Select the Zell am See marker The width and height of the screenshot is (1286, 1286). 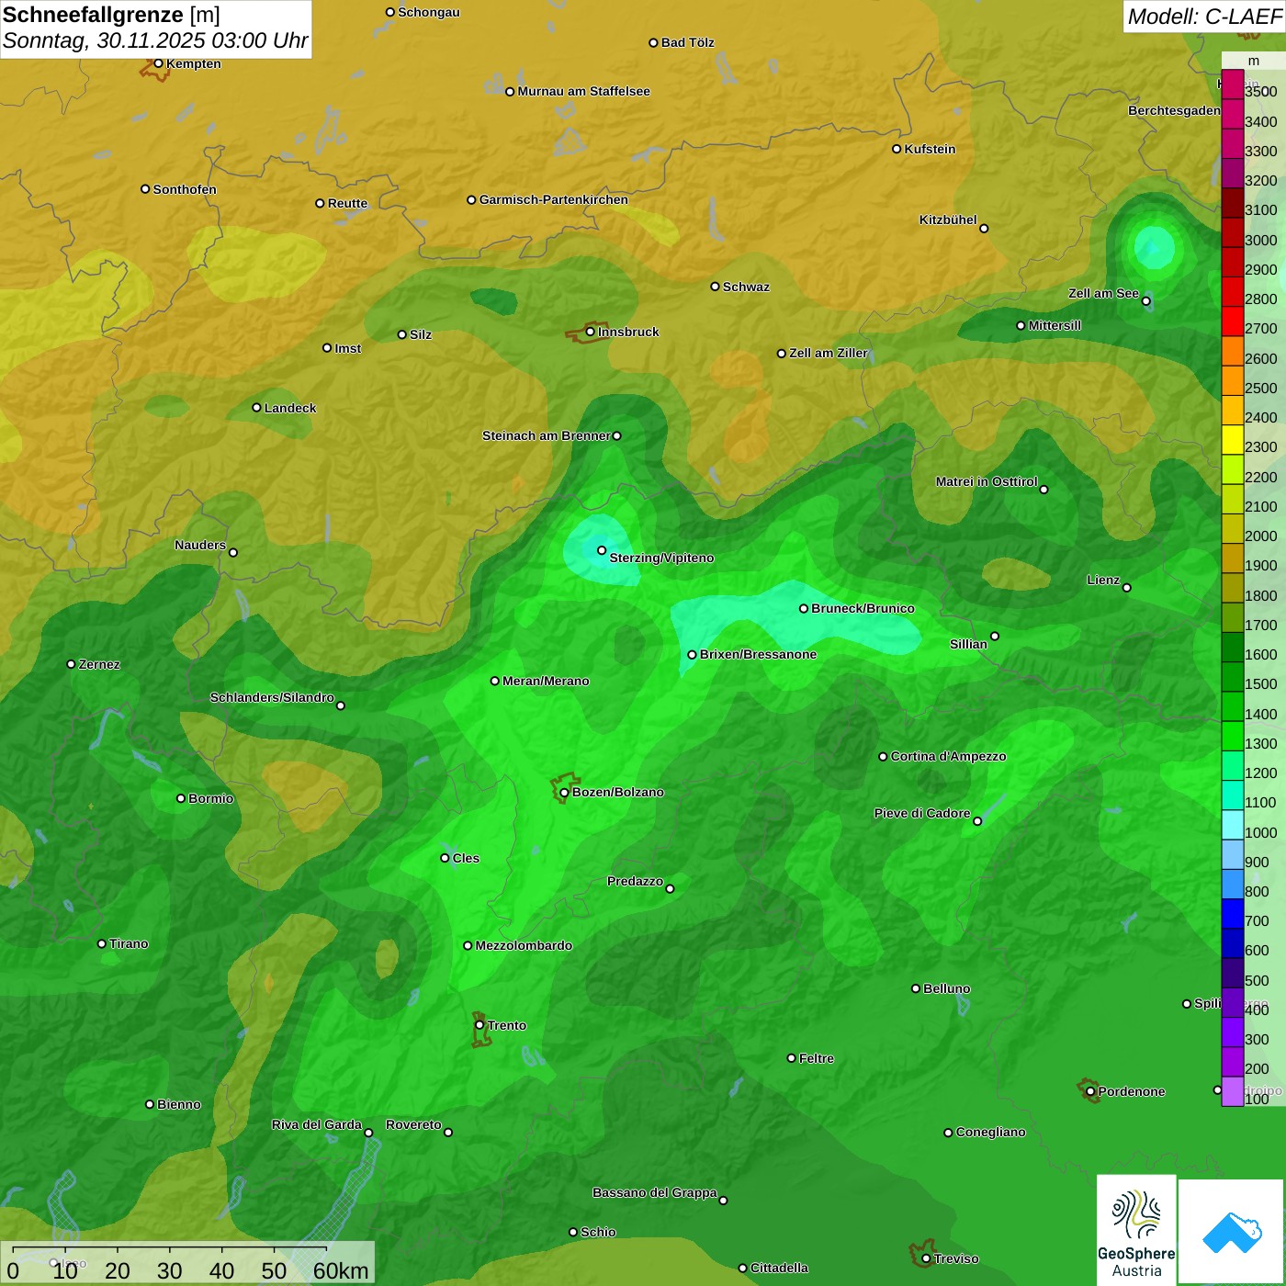[1145, 300]
